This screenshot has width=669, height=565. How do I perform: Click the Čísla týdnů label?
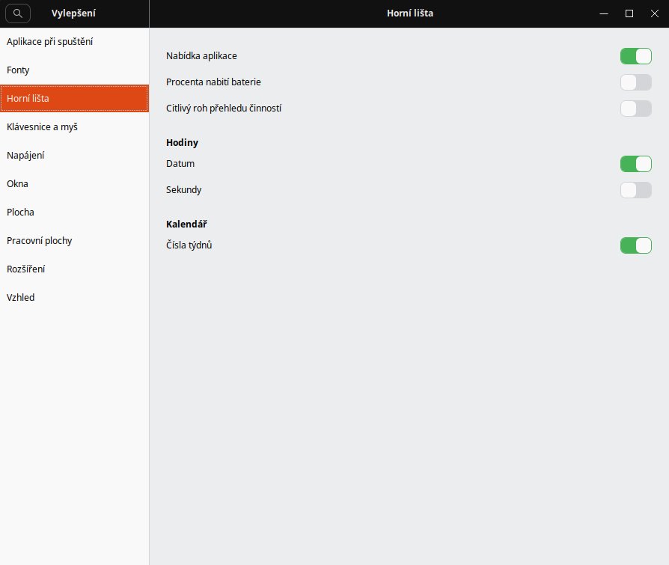189,245
